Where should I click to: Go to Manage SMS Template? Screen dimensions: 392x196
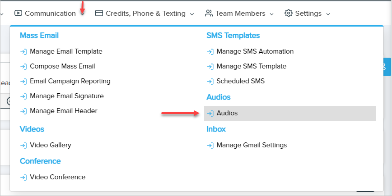tap(251, 66)
